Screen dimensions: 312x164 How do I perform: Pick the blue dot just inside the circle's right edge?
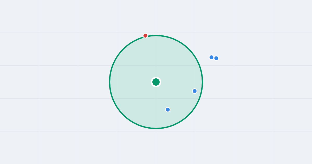point(194,91)
